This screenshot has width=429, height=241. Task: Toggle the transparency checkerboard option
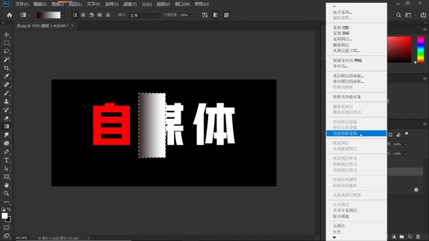coord(226,15)
